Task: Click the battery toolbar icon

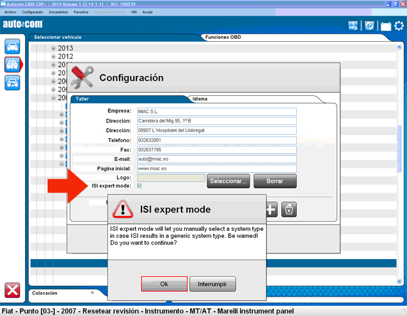Action: pos(386,26)
